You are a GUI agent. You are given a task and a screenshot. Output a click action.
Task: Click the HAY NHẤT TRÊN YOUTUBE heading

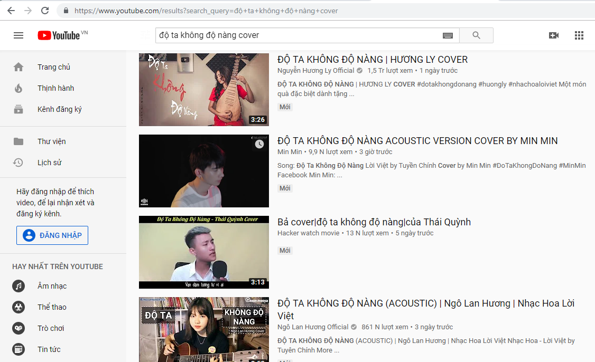pyautogui.click(x=58, y=266)
